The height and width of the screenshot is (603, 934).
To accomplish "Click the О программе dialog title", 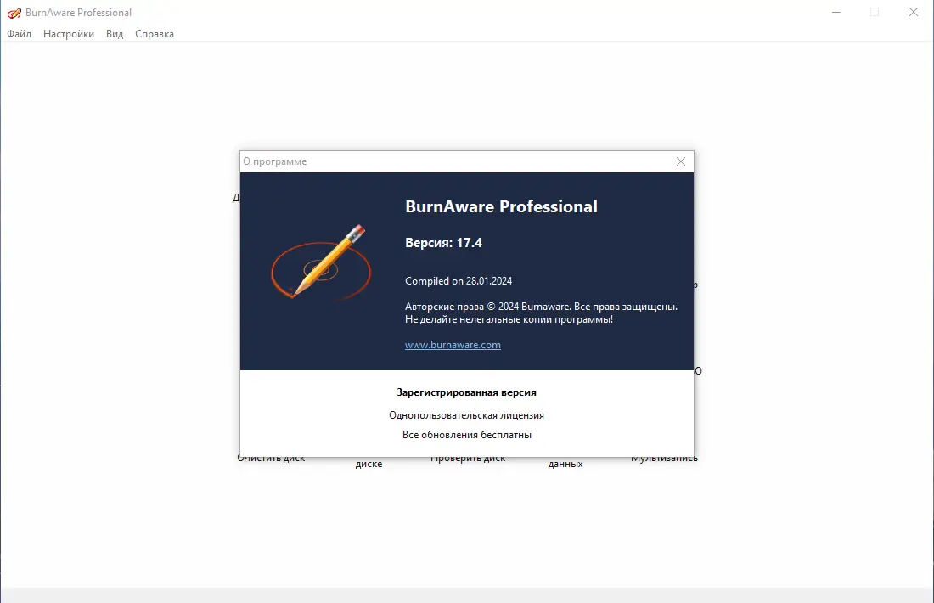I will pos(274,161).
